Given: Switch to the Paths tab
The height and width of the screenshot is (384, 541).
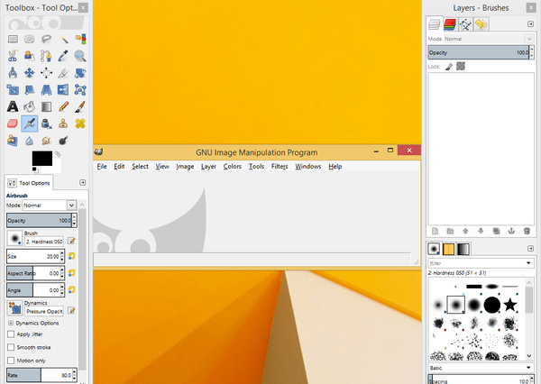Looking at the screenshot, I should point(465,24).
